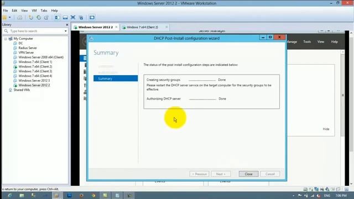Open View menu in Server Manager
Screen dimensions: 354x199
321,42
